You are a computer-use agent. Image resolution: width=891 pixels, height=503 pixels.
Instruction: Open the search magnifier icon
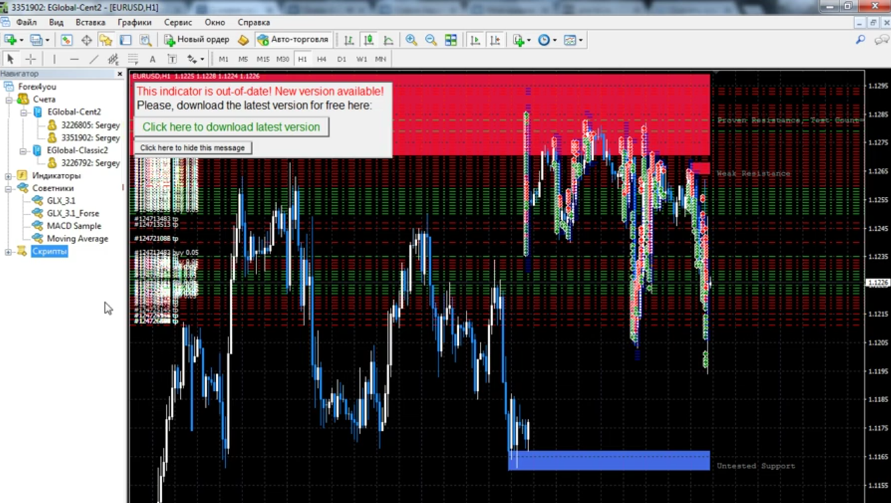pos(860,40)
